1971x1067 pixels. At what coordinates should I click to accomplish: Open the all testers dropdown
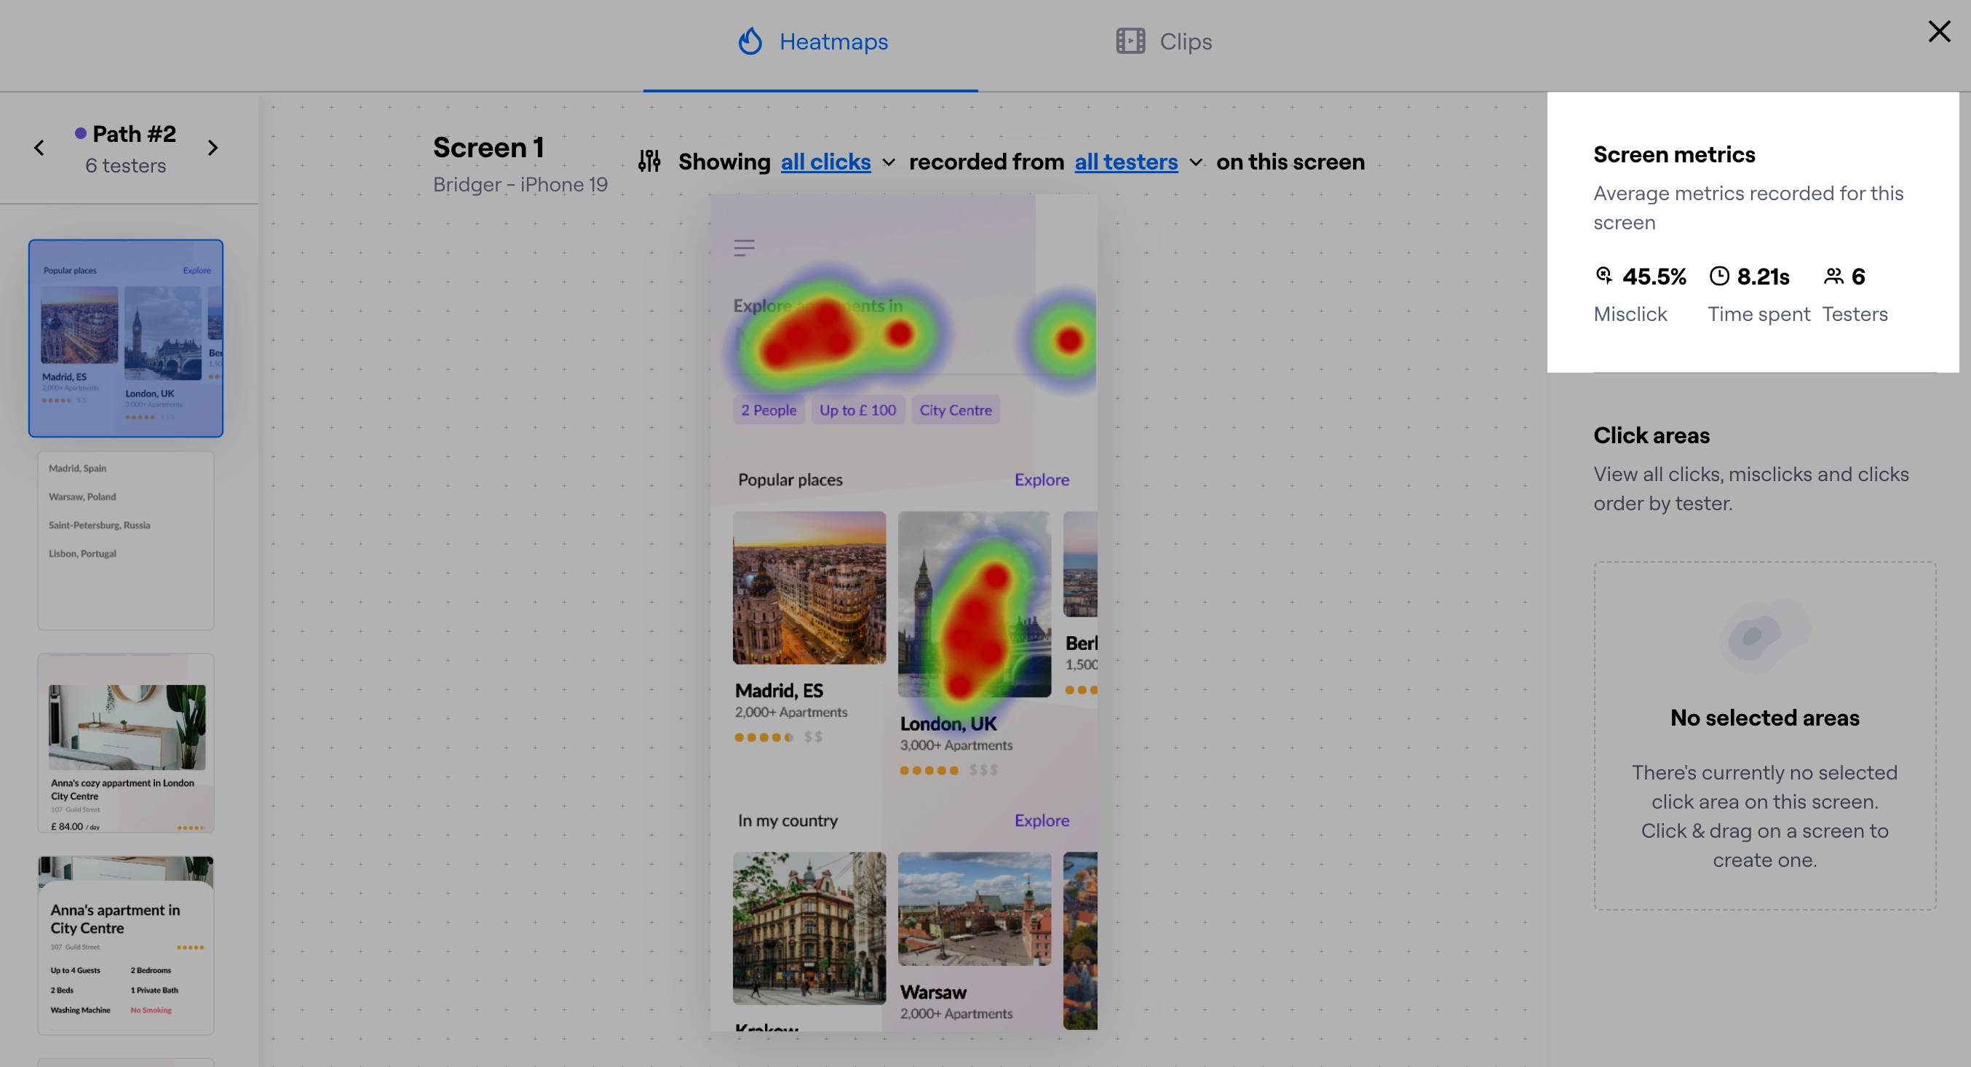pyautogui.click(x=1125, y=162)
